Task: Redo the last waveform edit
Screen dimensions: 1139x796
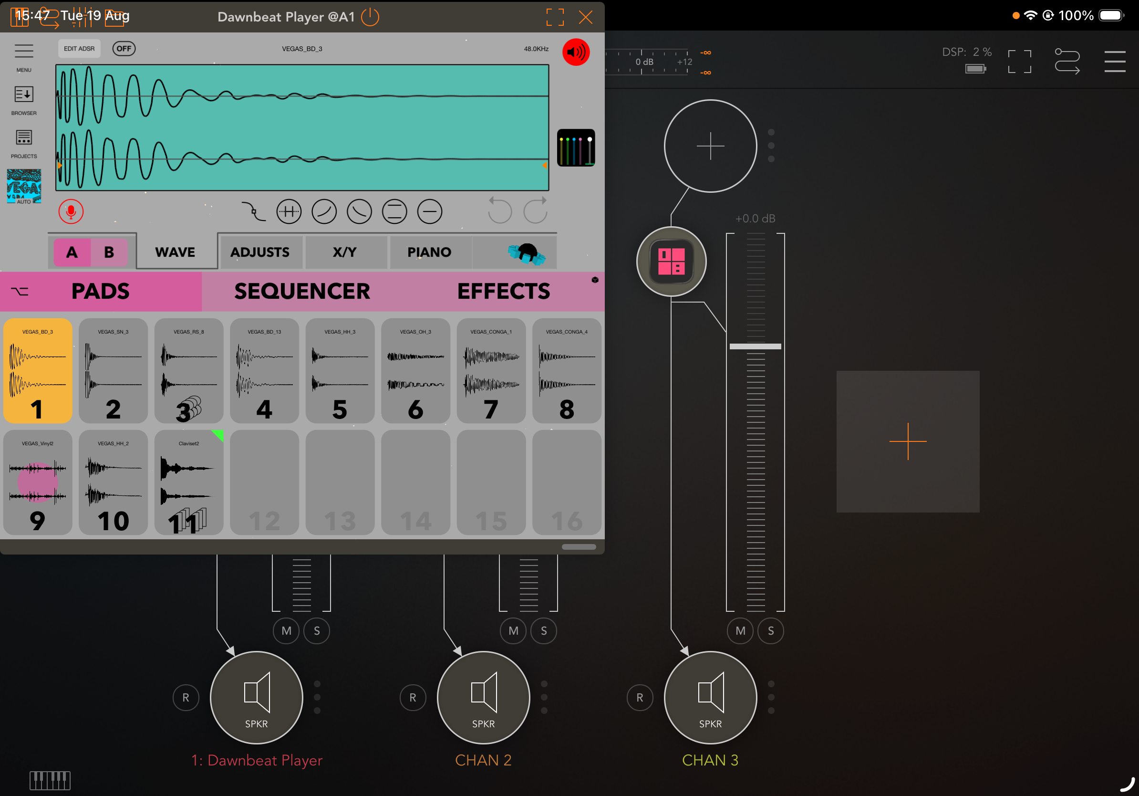Action: [x=536, y=210]
